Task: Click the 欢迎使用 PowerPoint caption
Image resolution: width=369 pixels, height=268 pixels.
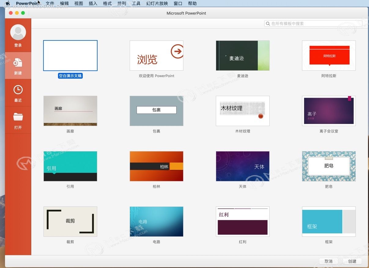Action: (x=157, y=76)
